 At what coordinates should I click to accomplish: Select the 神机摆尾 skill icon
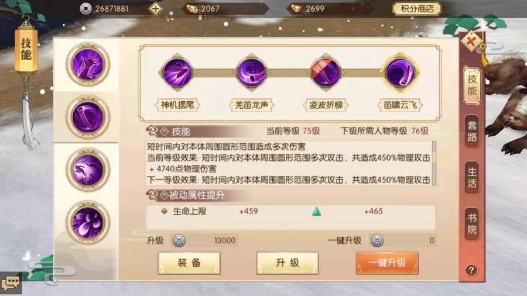177,72
